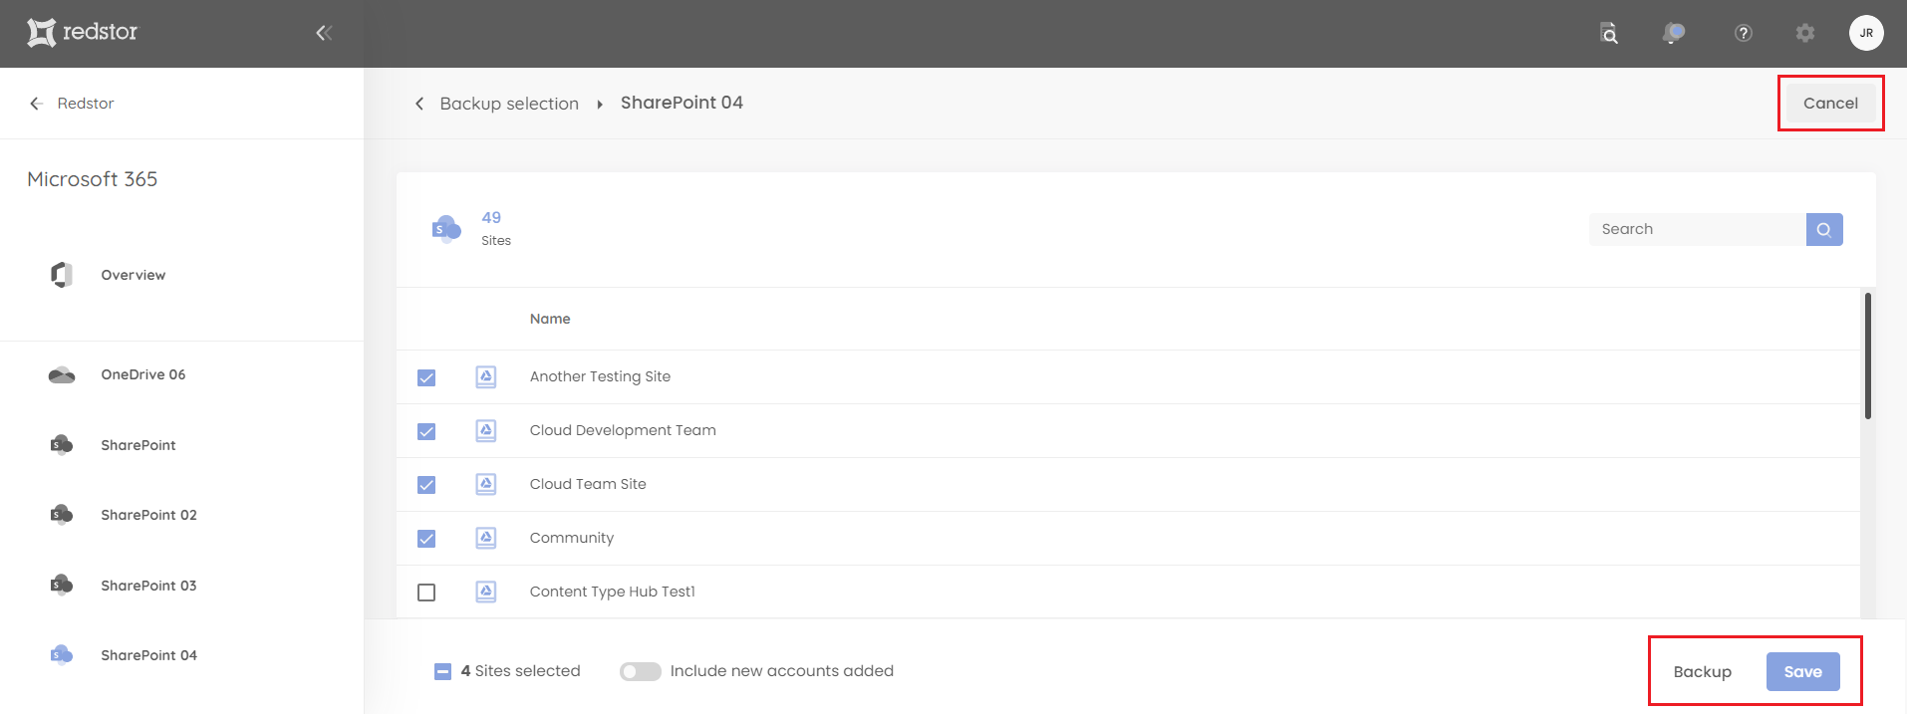This screenshot has width=1907, height=714.
Task: Focus the Search input field
Action: coord(1698,229)
